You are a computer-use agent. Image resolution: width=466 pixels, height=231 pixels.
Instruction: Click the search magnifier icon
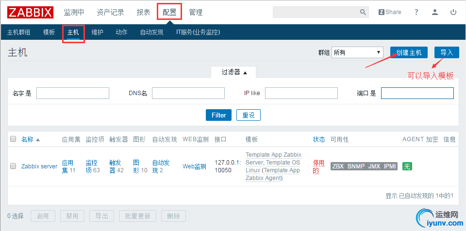363,12
